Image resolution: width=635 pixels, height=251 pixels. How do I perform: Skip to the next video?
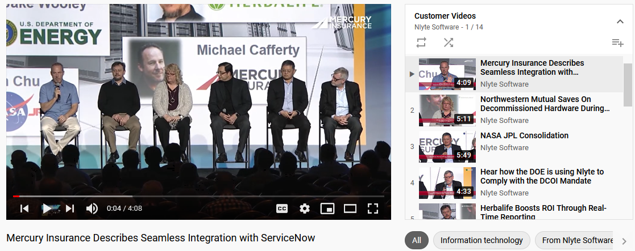pyautogui.click(x=70, y=209)
